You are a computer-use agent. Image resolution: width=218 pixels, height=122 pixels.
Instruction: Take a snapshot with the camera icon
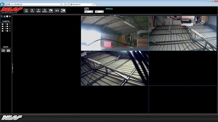(x=51, y=11)
